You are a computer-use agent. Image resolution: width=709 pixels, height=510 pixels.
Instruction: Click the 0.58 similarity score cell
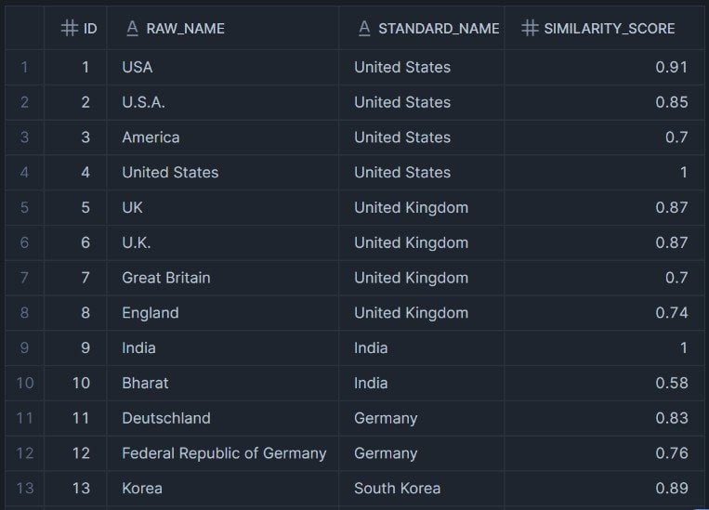671,383
